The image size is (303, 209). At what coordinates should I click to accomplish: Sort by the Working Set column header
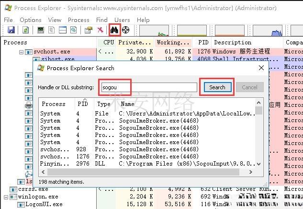click(173, 42)
